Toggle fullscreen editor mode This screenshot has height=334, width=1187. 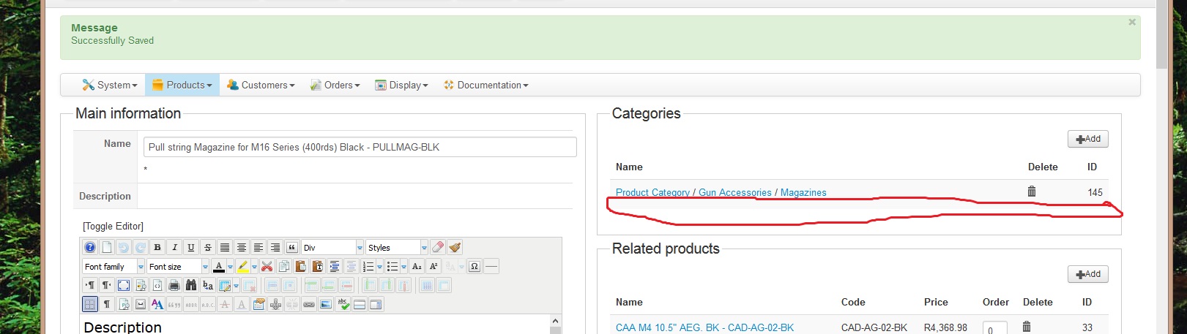tap(124, 285)
